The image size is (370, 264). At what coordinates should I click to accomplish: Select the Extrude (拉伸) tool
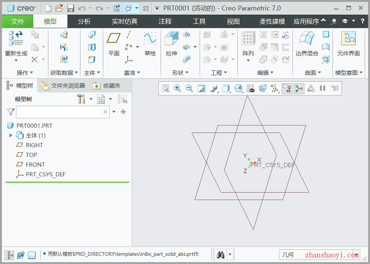tap(171, 38)
